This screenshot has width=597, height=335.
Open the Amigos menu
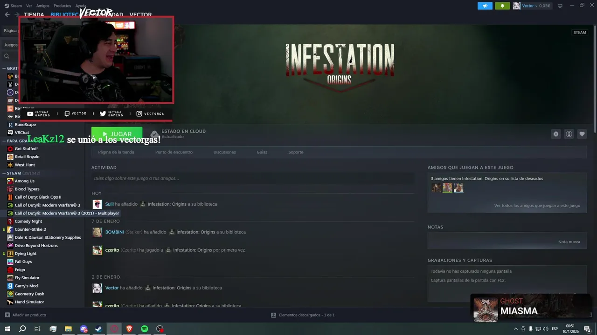43,6
